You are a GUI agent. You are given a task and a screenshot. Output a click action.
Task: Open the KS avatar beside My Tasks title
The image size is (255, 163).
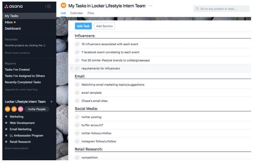tap(63, 5)
